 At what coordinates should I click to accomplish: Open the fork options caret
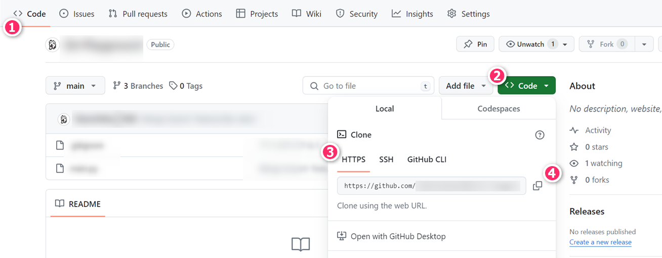(644, 44)
